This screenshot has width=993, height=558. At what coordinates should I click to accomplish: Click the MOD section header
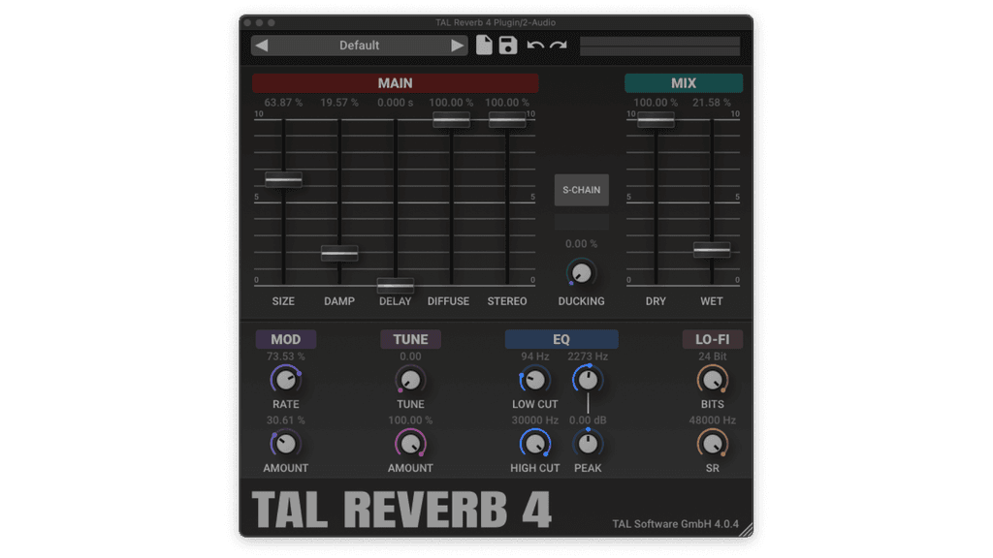click(286, 339)
